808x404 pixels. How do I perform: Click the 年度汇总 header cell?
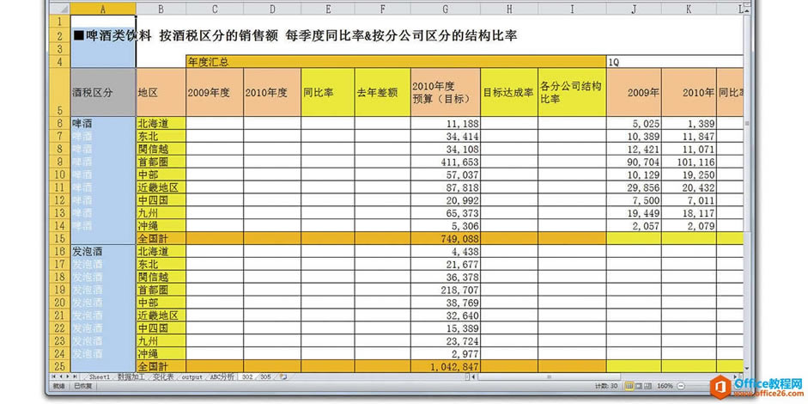pyautogui.click(x=396, y=62)
